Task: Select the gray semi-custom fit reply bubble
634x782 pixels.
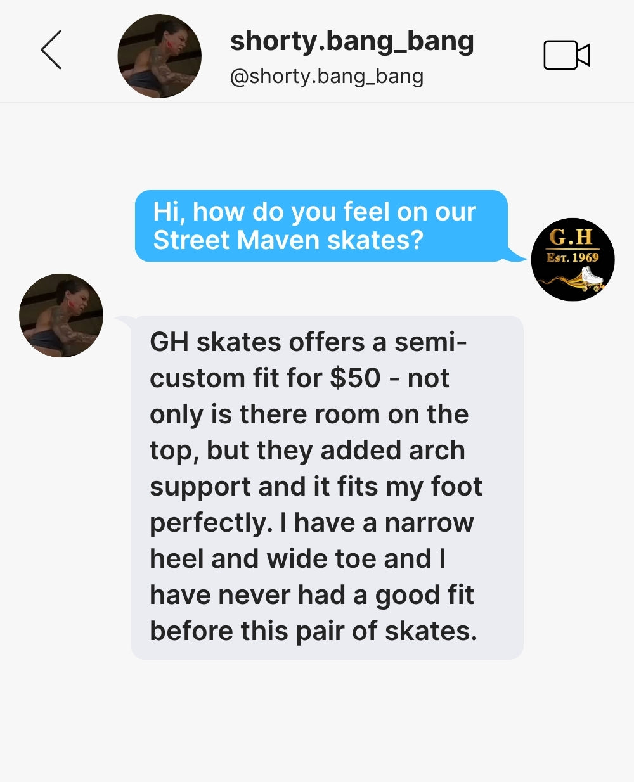Action: pos(327,487)
